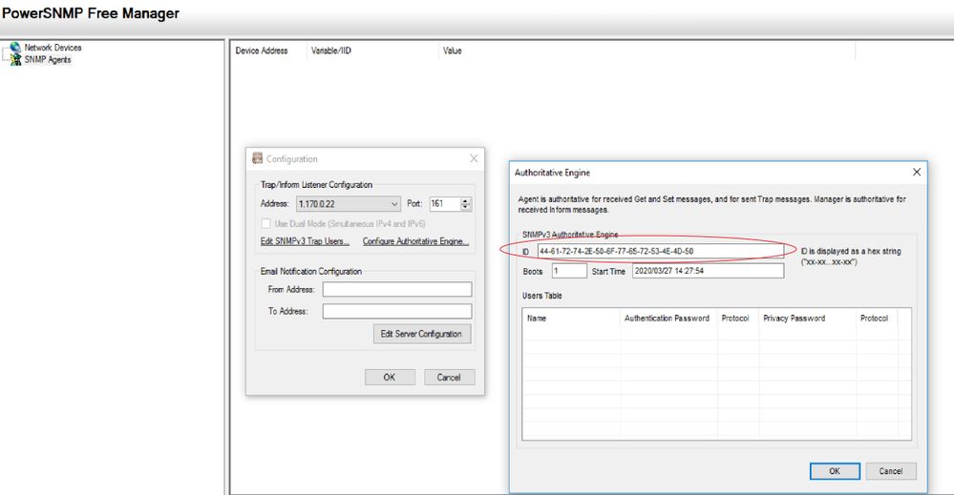Screen dimensions: 954x495
Task: Click the Boots field
Action: 569,271
